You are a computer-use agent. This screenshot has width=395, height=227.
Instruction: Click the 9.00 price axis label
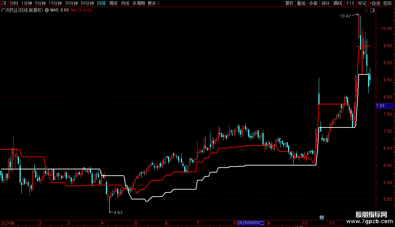(387, 63)
